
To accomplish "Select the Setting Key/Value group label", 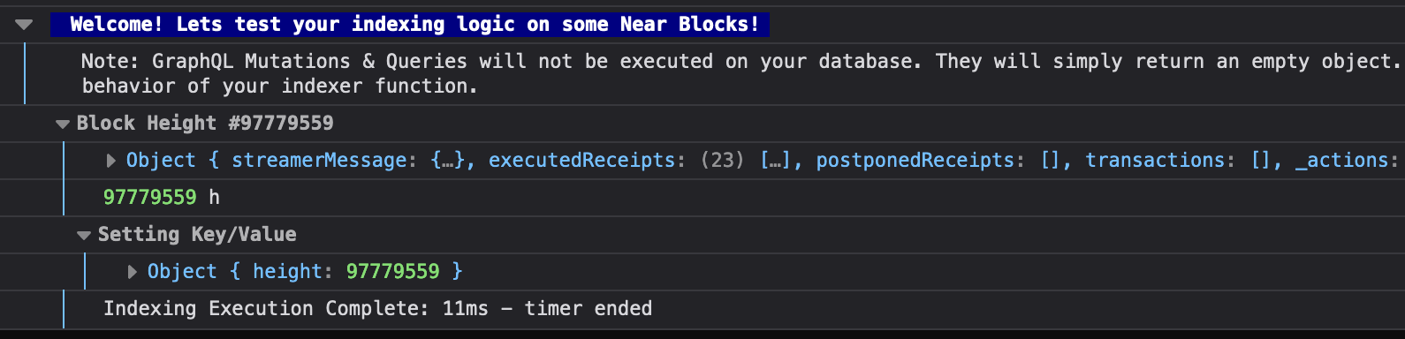I will click(x=197, y=235).
